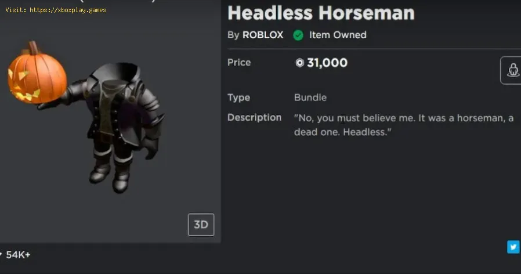Viewport: 521px width, 274px height.
Task: Click the favorite star icon next to 54K+
Action: point(1,254)
